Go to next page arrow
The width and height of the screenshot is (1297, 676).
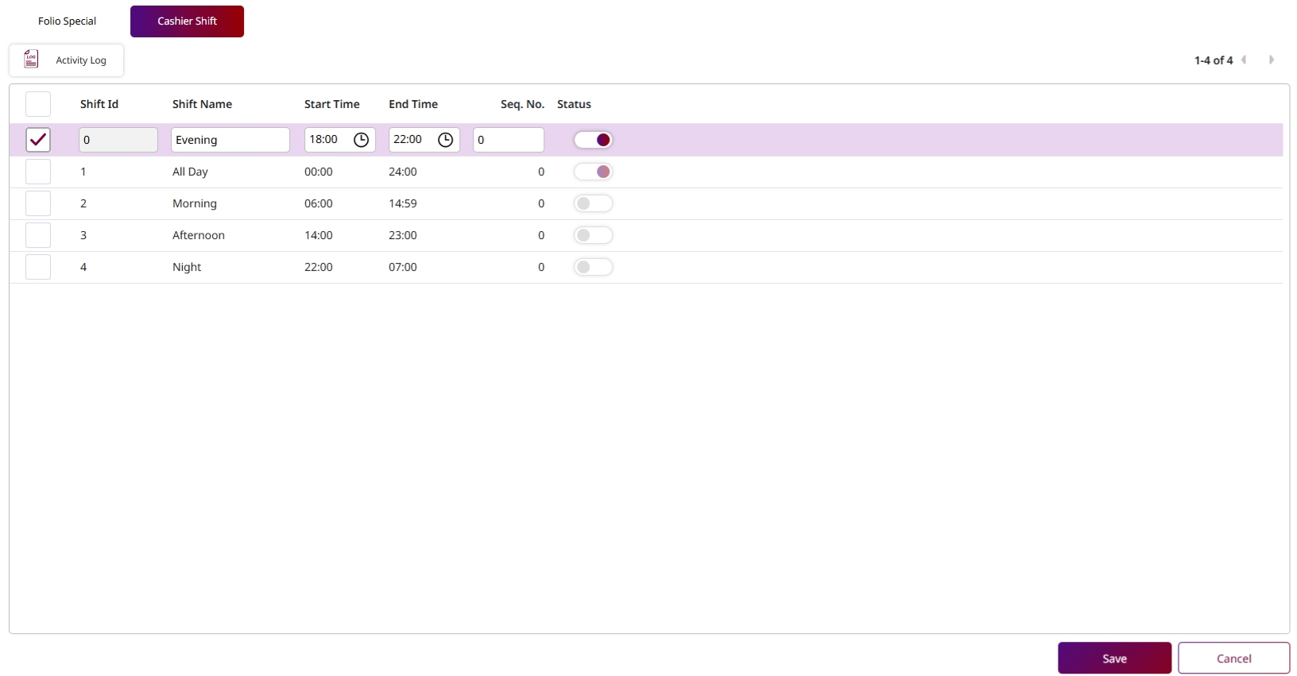pyautogui.click(x=1272, y=60)
